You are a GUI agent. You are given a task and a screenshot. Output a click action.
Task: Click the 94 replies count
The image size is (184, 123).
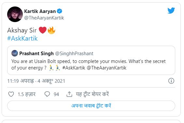click(56, 94)
